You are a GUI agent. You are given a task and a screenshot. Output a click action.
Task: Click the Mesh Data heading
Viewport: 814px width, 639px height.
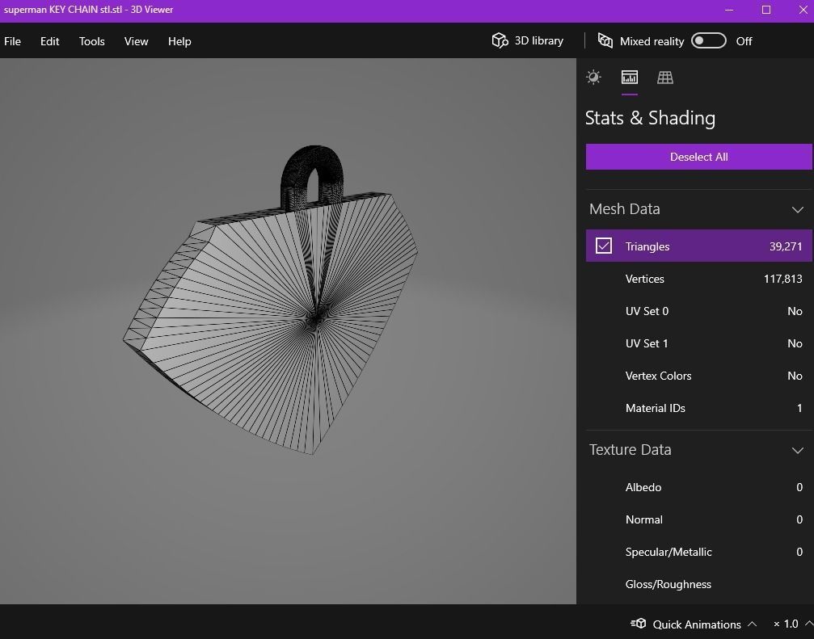click(x=625, y=209)
